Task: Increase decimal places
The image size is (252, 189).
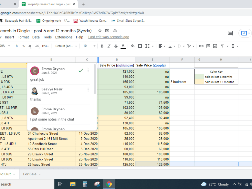Action: [37, 46]
